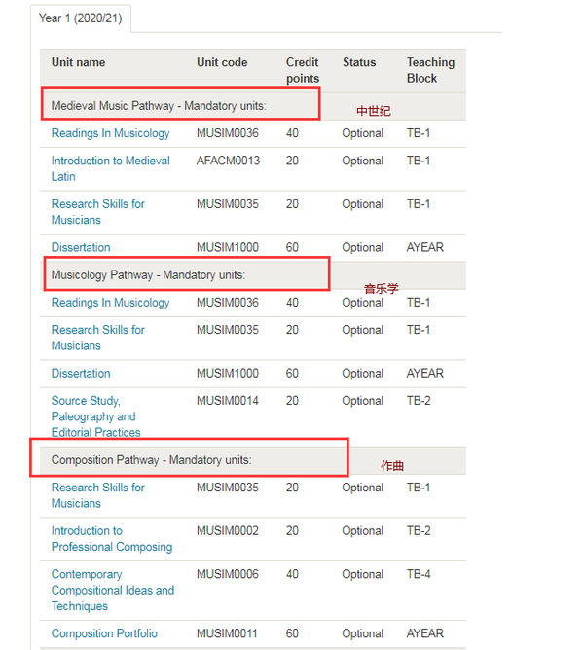Click TB-2 for Introduction to Professional Composing row
This screenshot has width=584, height=650.
point(419,531)
